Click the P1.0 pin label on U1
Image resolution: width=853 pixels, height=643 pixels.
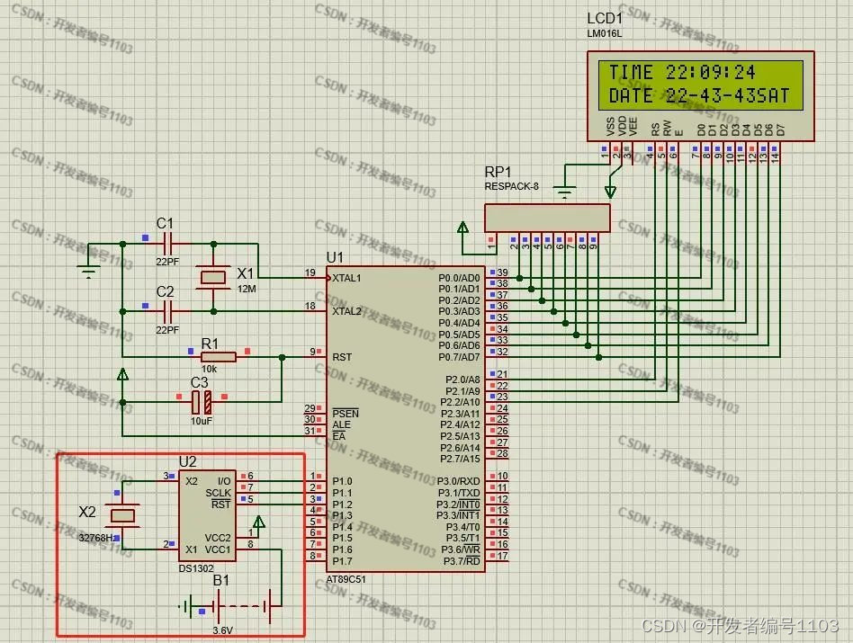pyautogui.click(x=342, y=481)
